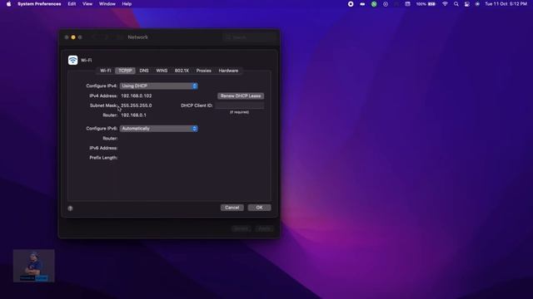The width and height of the screenshot is (533, 299).
Task: Select the TCP/IP tab
Action: click(x=125, y=71)
